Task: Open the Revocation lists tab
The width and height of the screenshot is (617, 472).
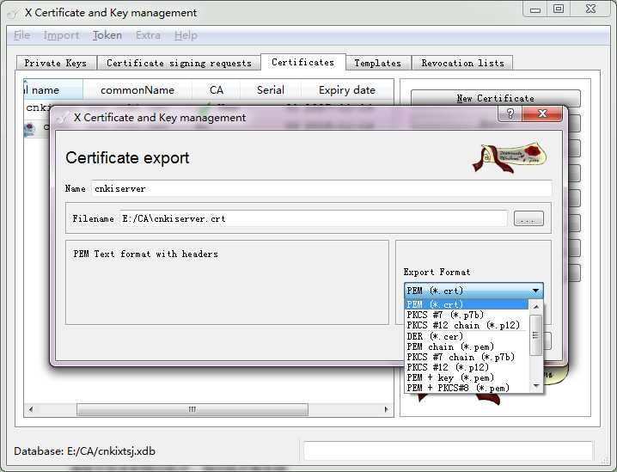Action: point(462,63)
